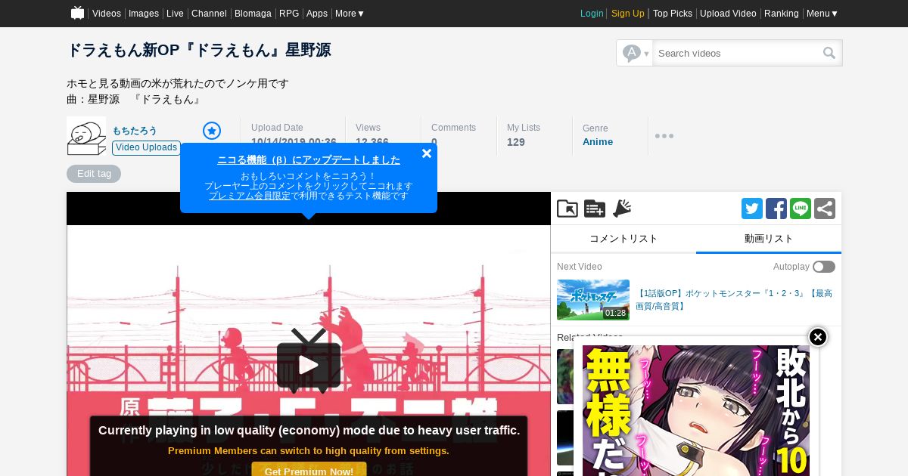Open the RPG link in top bar

click(x=289, y=14)
